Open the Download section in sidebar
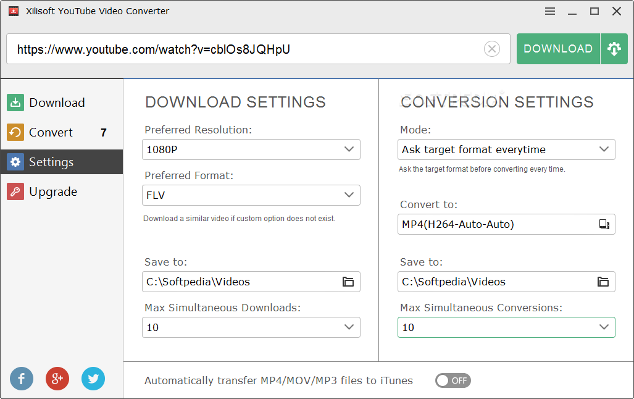 point(62,103)
